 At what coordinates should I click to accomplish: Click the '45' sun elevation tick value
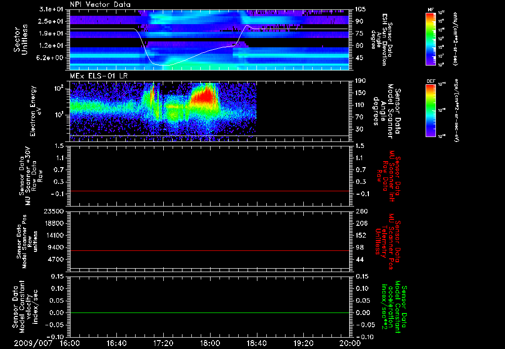click(359, 58)
